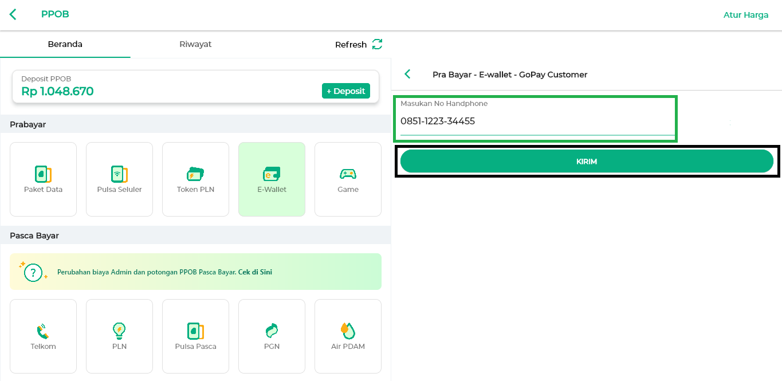Open the Pulsa Seluler tile
This screenshot has height=381, width=782.
119,179
